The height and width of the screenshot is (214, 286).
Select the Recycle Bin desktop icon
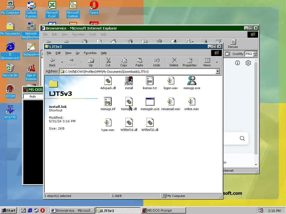coord(10,70)
